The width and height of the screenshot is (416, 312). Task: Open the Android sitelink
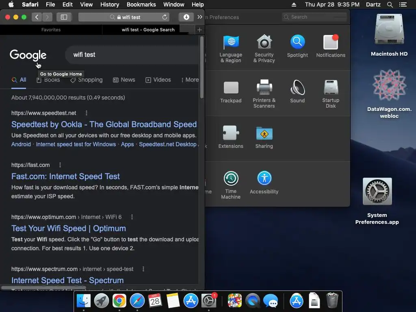(x=21, y=144)
